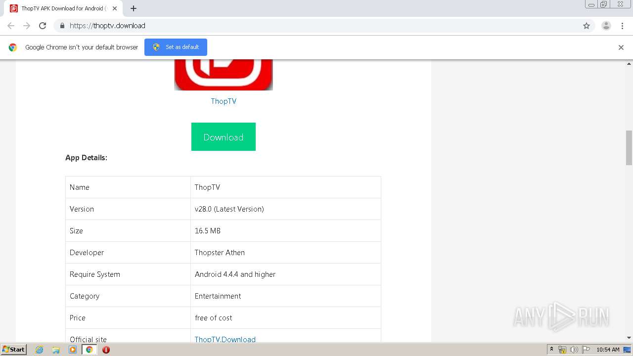Show hidden system tray icons
Screen dimensions: 633x356
pyautogui.click(x=551, y=350)
